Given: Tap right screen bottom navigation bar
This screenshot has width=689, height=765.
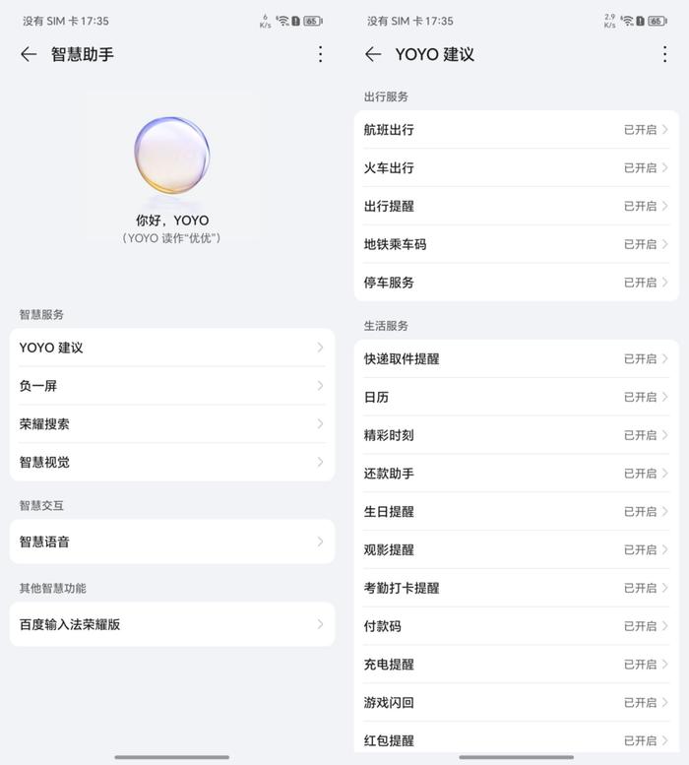Looking at the screenshot, I should [x=517, y=757].
